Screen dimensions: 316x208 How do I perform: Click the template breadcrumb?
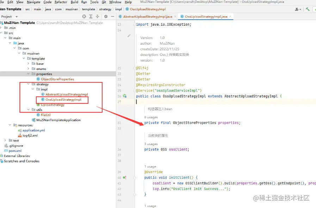tap(88, 9)
